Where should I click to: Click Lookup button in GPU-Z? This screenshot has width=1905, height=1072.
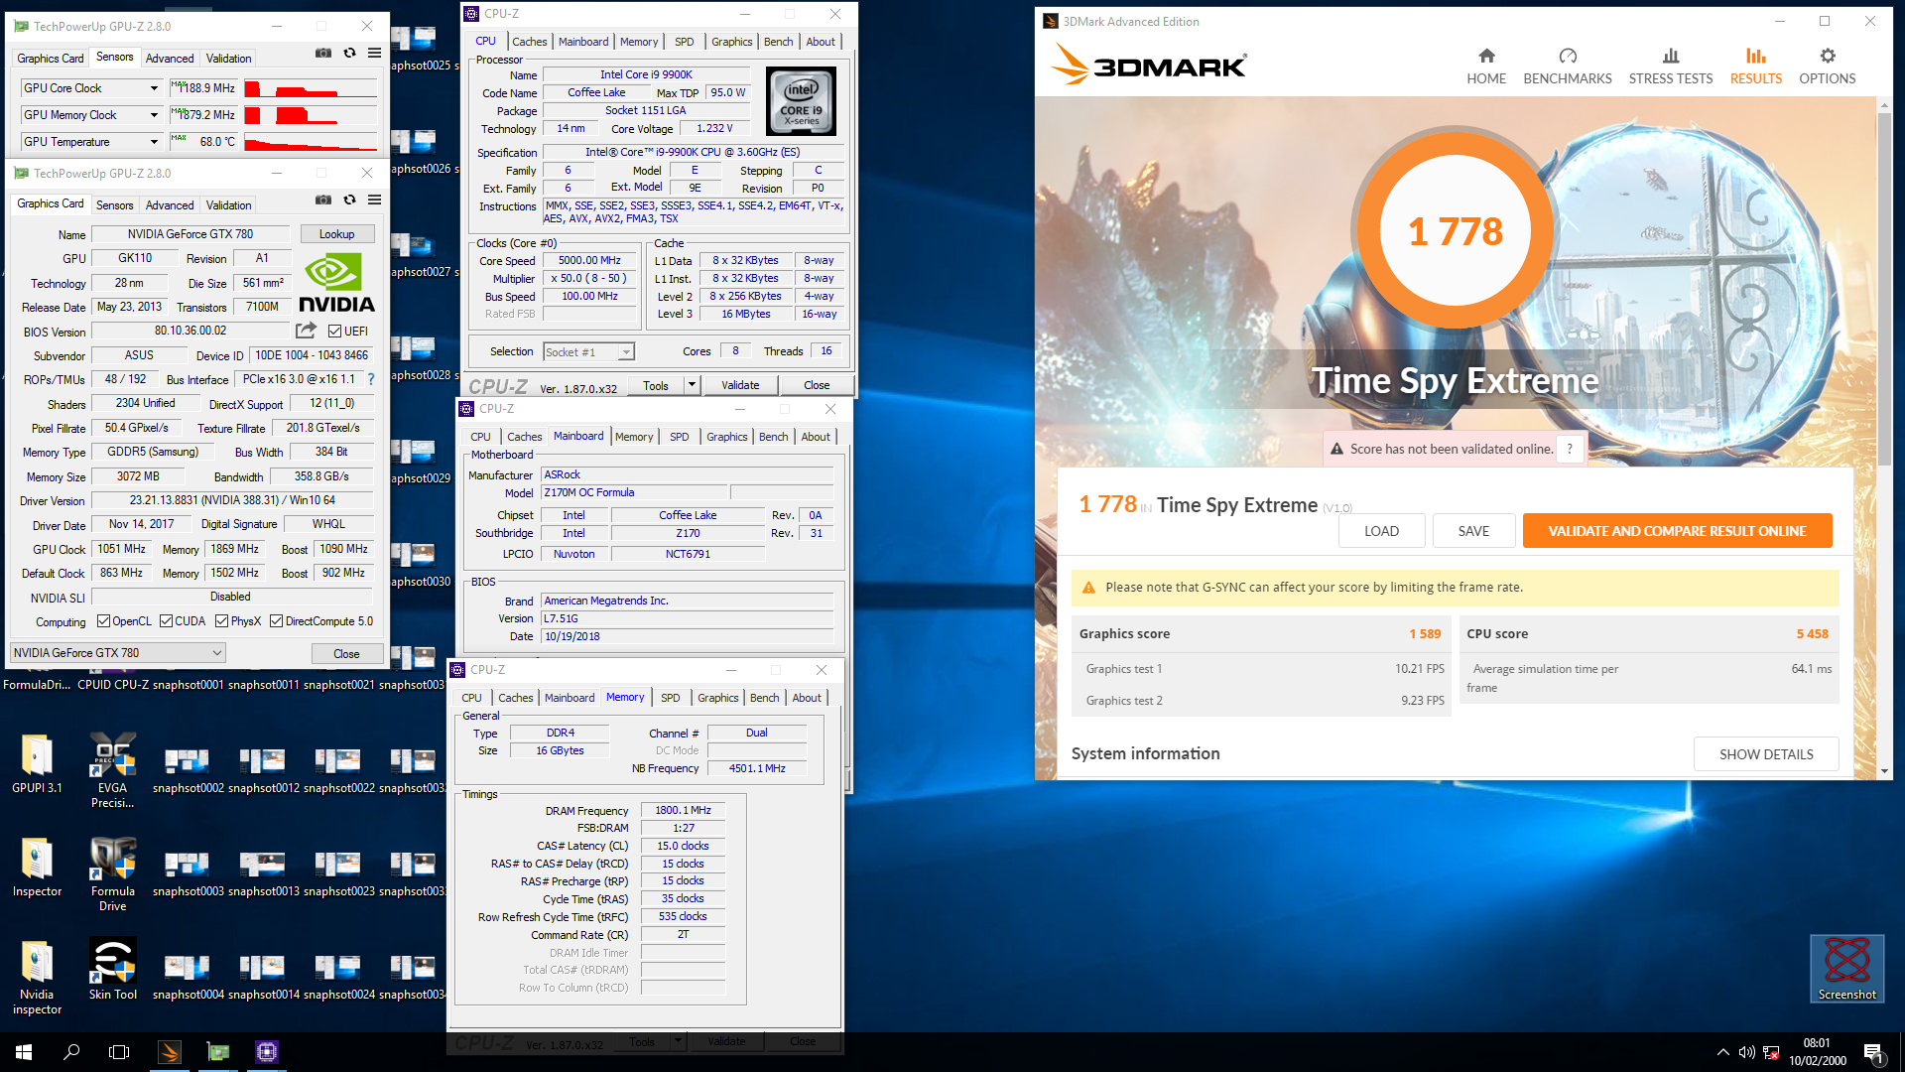pyautogui.click(x=337, y=234)
